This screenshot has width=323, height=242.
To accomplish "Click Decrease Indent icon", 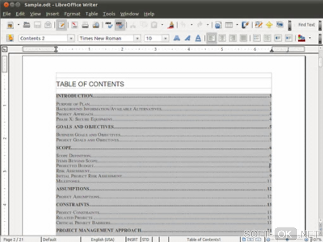I will [x=278, y=38].
